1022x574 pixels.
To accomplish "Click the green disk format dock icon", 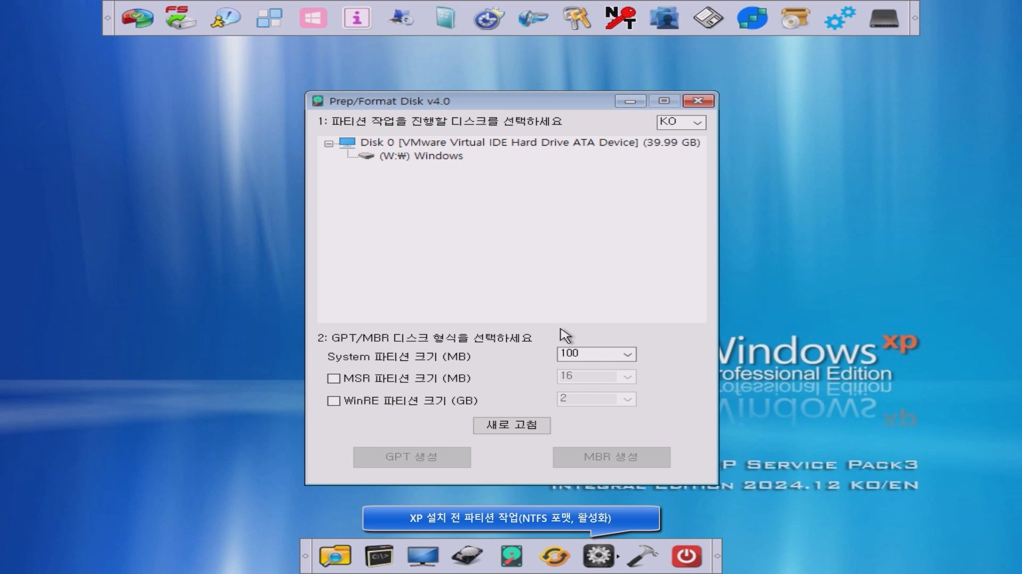I will click(511, 556).
